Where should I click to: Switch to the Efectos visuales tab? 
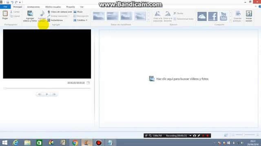coord(53,7)
